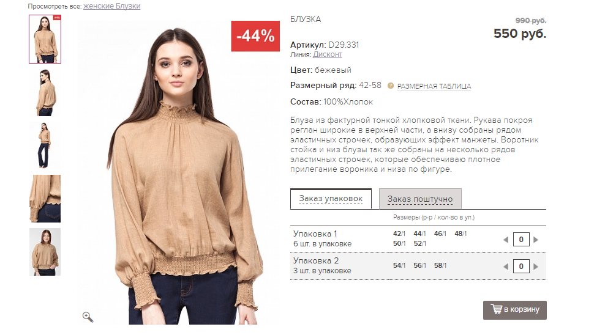Open the РАЗМЕРНАЯ ТАБЛИЦА link
Image resolution: width=605 pixels, height=335 pixels.
tap(434, 86)
